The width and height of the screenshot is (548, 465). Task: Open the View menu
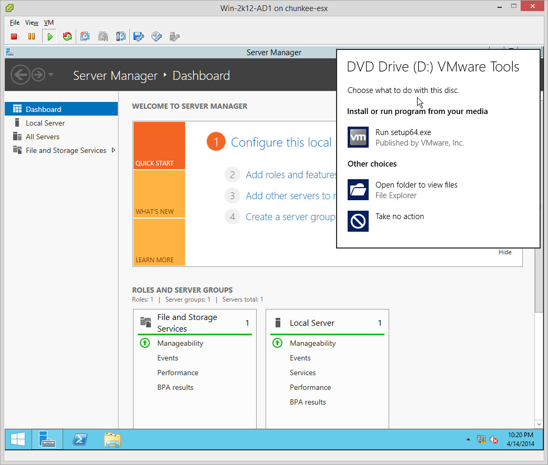point(32,23)
